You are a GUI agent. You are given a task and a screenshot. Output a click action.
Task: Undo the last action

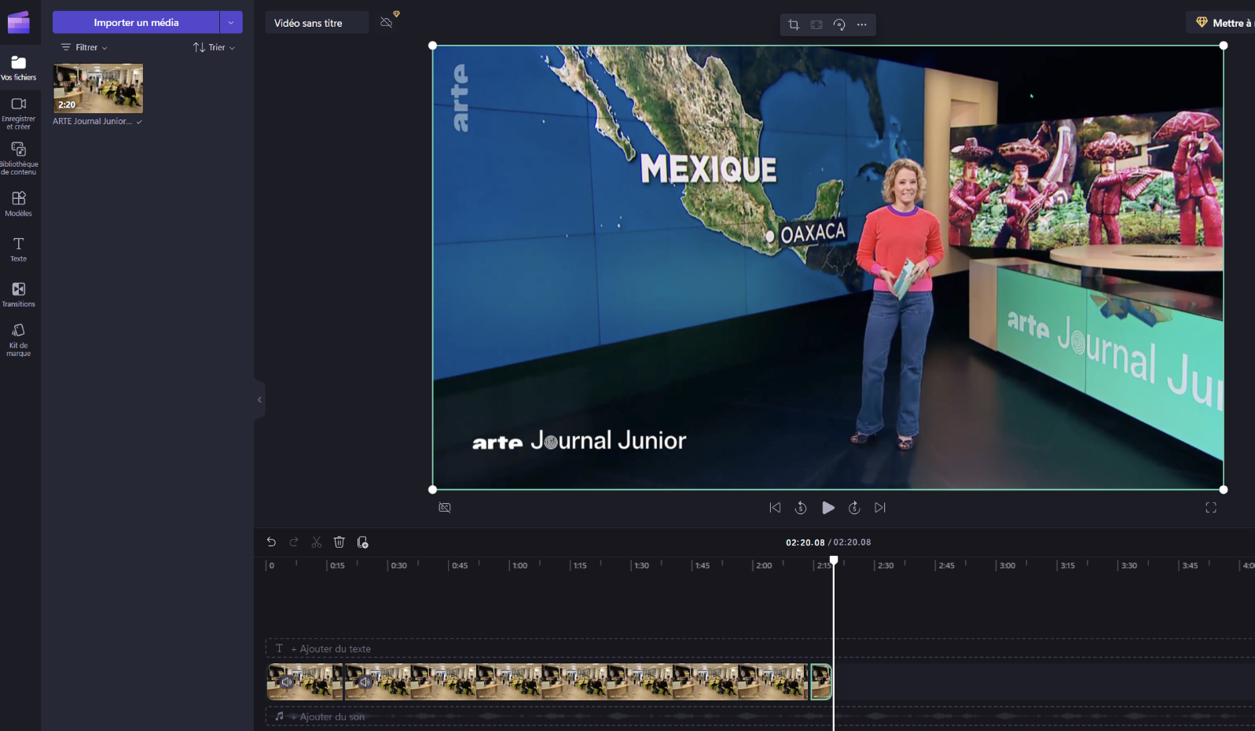tap(271, 542)
